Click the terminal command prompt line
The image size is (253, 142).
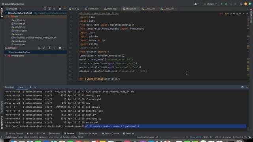tap(125, 126)
